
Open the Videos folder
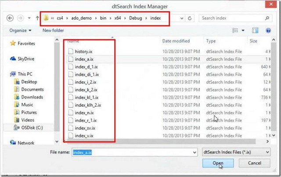point(24,120)
